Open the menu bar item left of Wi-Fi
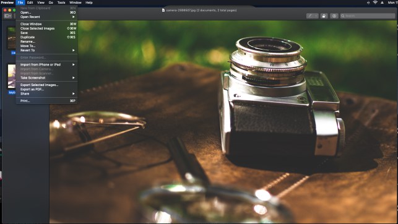The image size is (398, 224). (368, 2)
